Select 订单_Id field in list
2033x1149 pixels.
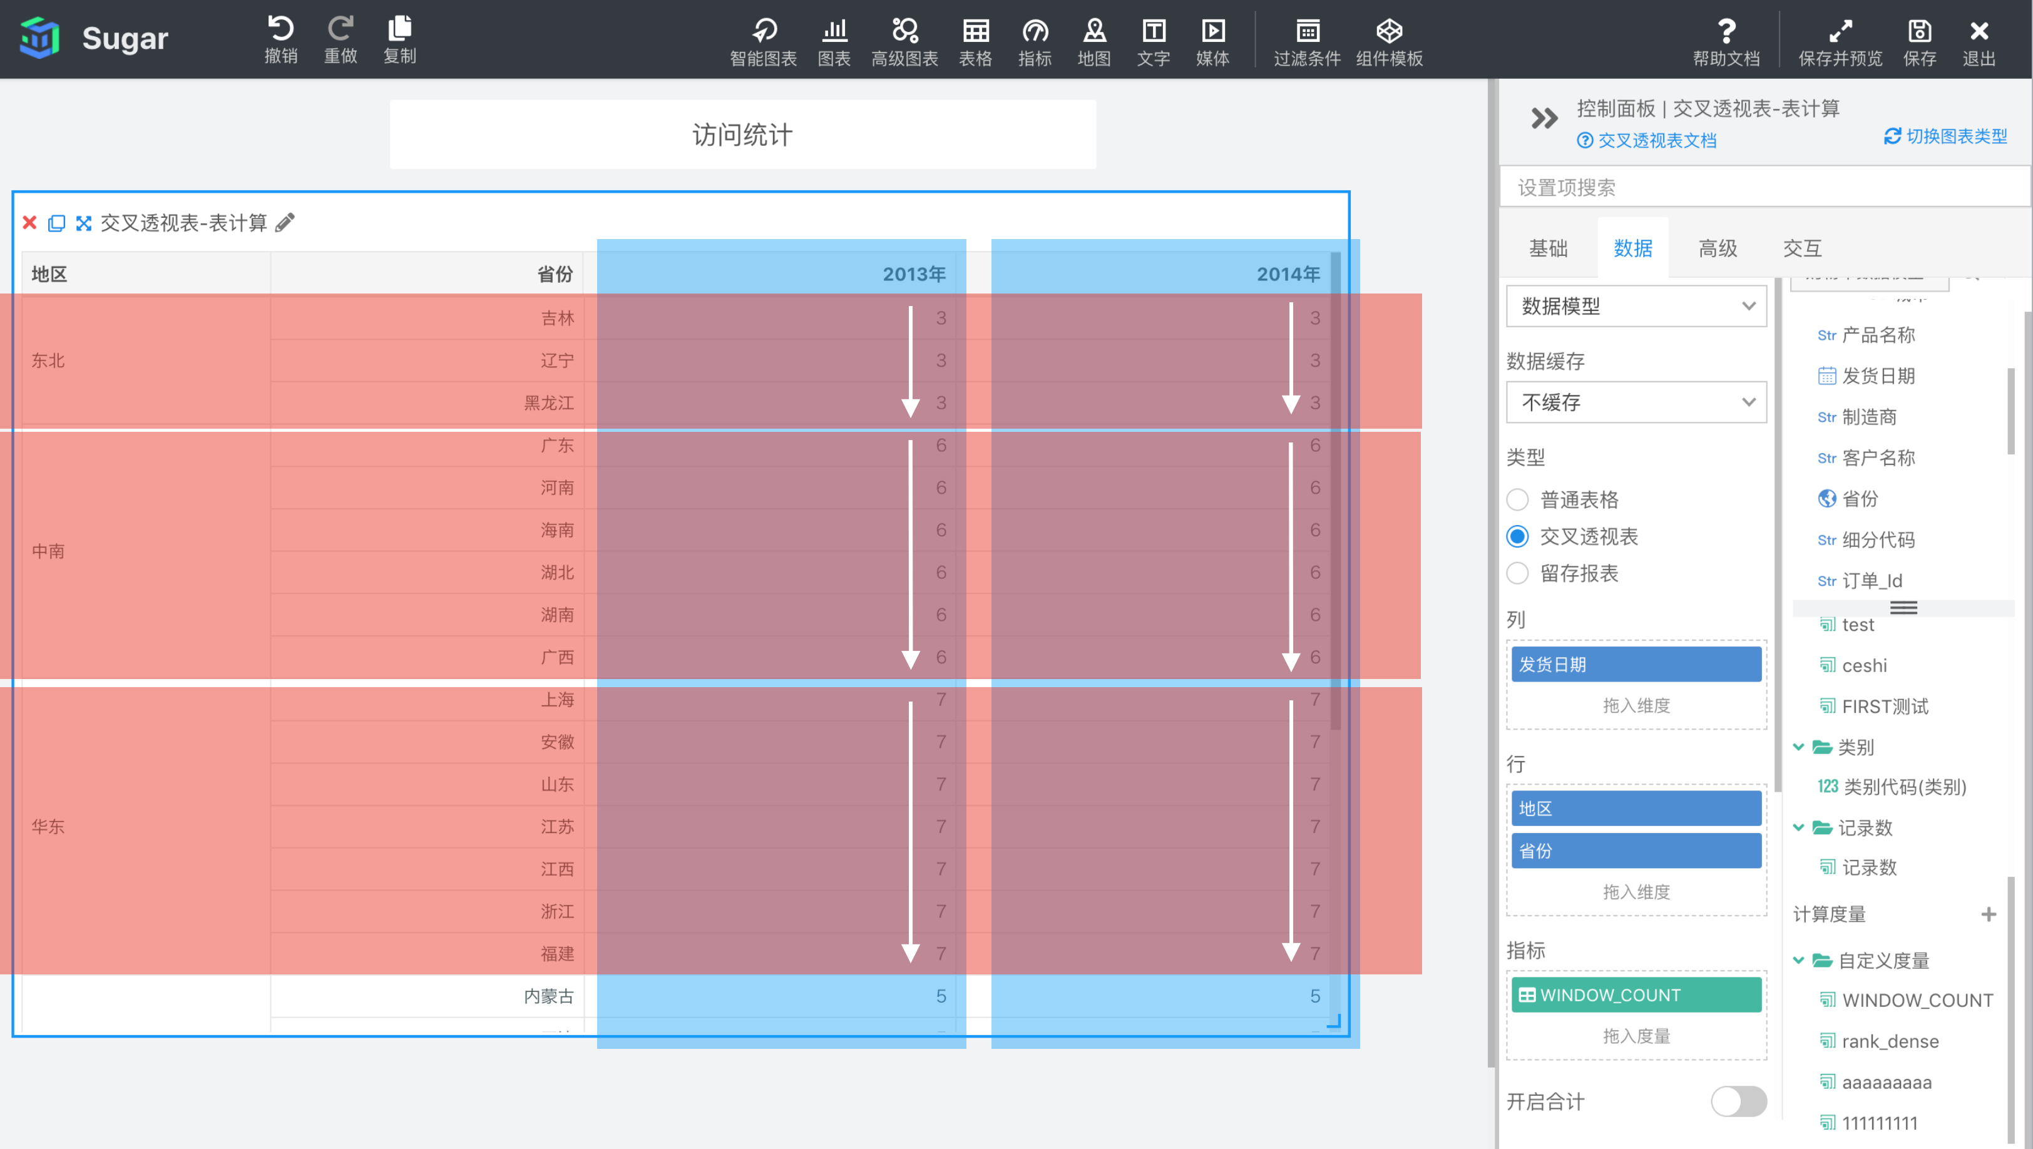[x=1860, y=581]
